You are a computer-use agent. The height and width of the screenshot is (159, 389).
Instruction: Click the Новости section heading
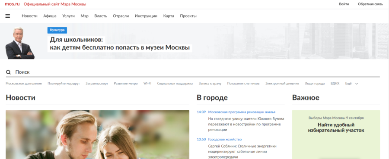[21, 98]
